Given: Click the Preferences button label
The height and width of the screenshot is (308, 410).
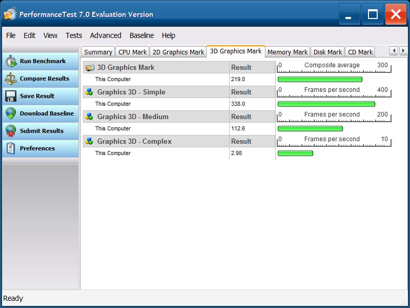Looking at the screenshot, I should pos(37,148).
